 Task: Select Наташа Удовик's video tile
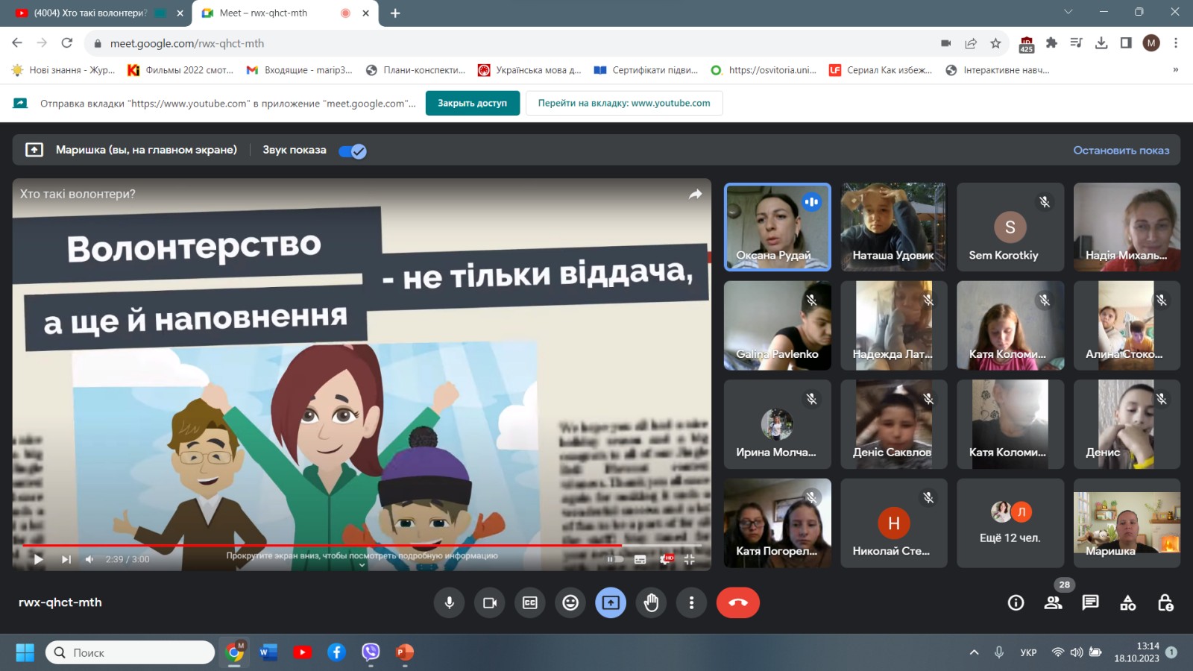pos(893,227)
